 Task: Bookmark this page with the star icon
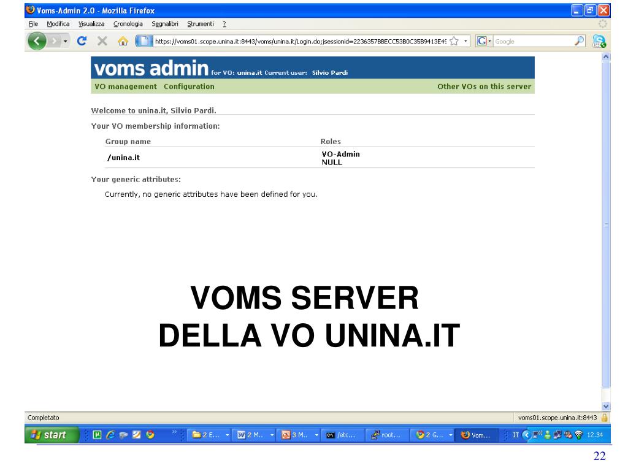tap(454, 41)
